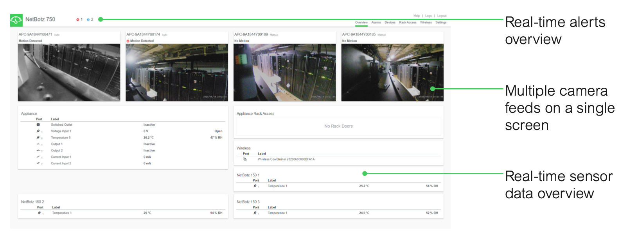Click the APC-9A1844Y00174 camera name
The width and height of the screenshot is (629, 242).
click(x=143, y=34)
